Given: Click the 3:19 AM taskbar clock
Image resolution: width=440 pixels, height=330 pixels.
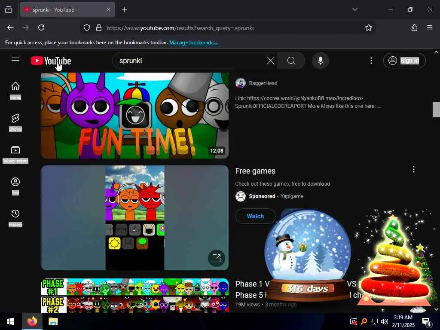Looking at the screenshot, I should tap(403, 321).
